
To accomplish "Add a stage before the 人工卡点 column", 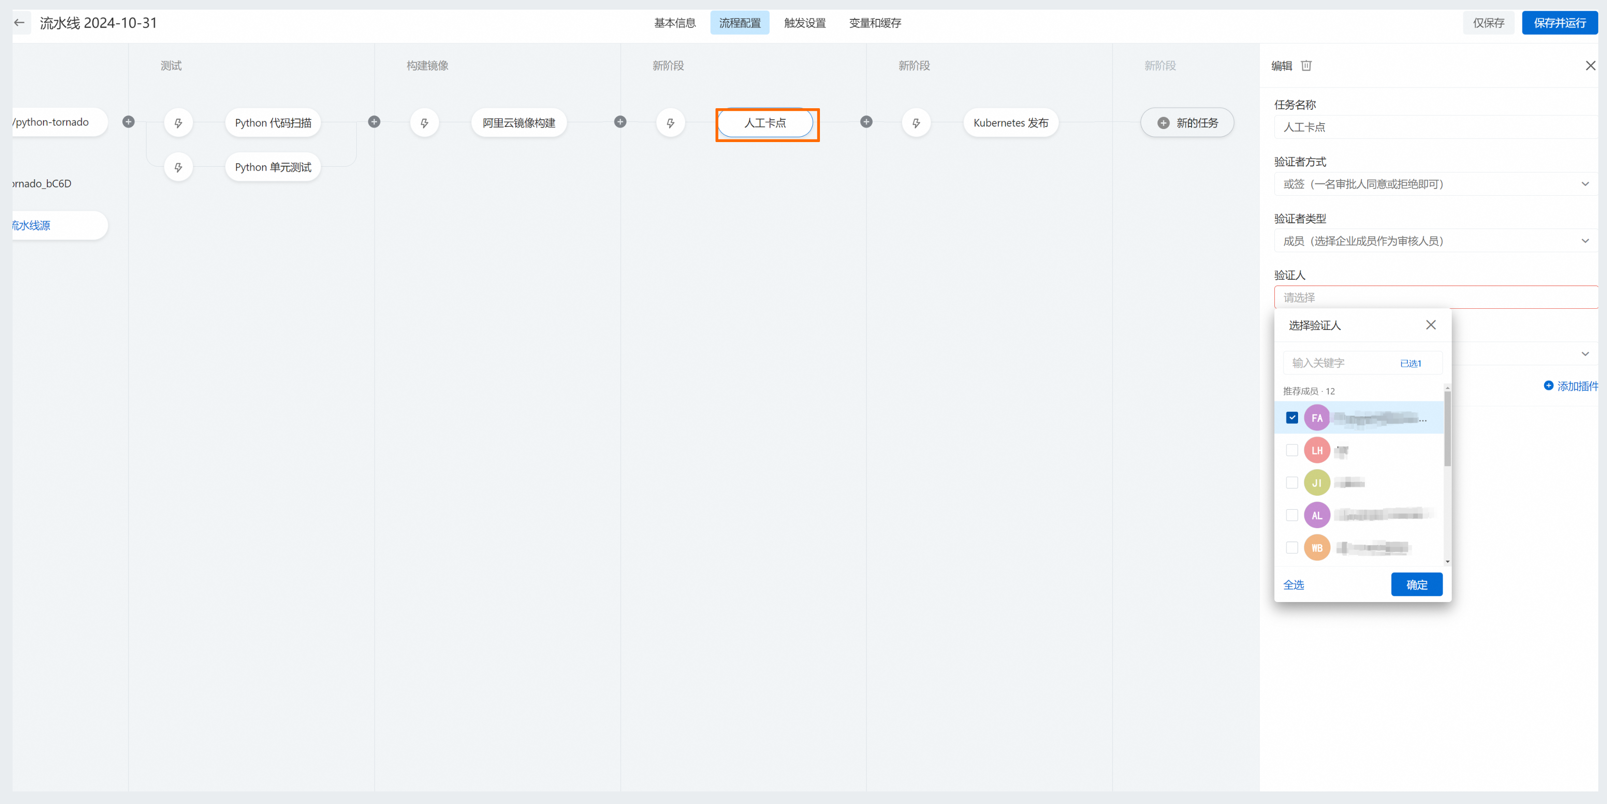I will click(x=620, y=122).
